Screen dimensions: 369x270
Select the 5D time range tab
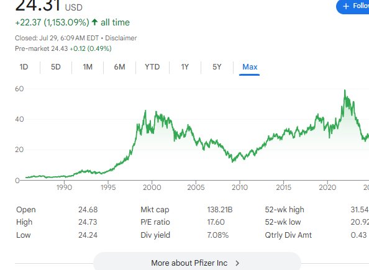(x=56, y=67)
